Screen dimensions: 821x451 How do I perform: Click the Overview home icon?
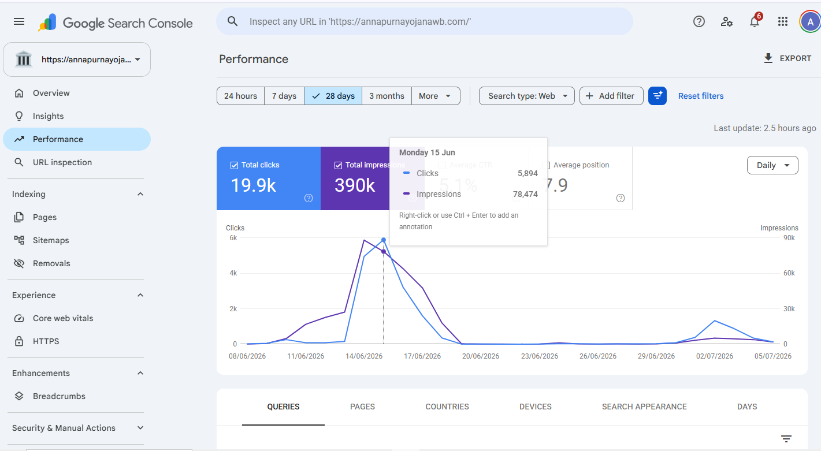point(19,93)
